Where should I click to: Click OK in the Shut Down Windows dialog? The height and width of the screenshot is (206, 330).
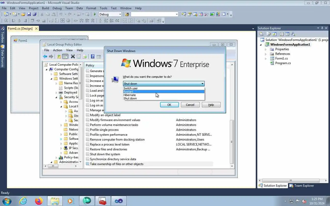tap(169, 105)
